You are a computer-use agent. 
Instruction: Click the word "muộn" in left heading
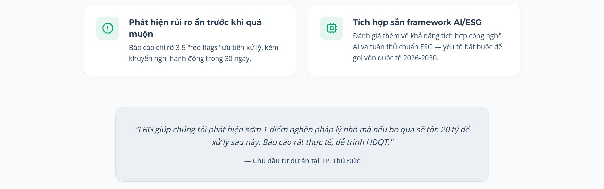click(141, 34)
